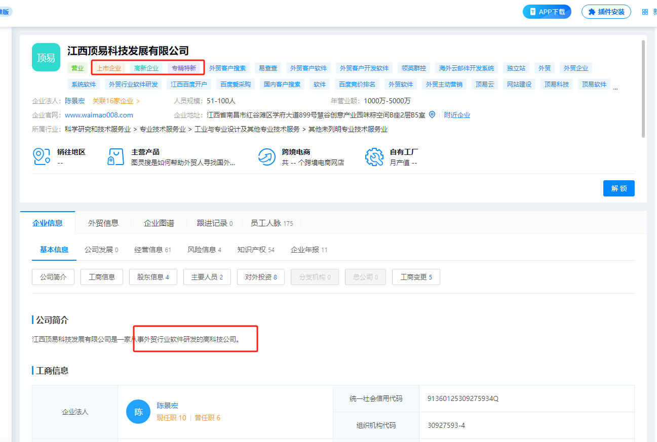
Task: Click legal person 陈景宏 in header info
Action: click(74, 101)
